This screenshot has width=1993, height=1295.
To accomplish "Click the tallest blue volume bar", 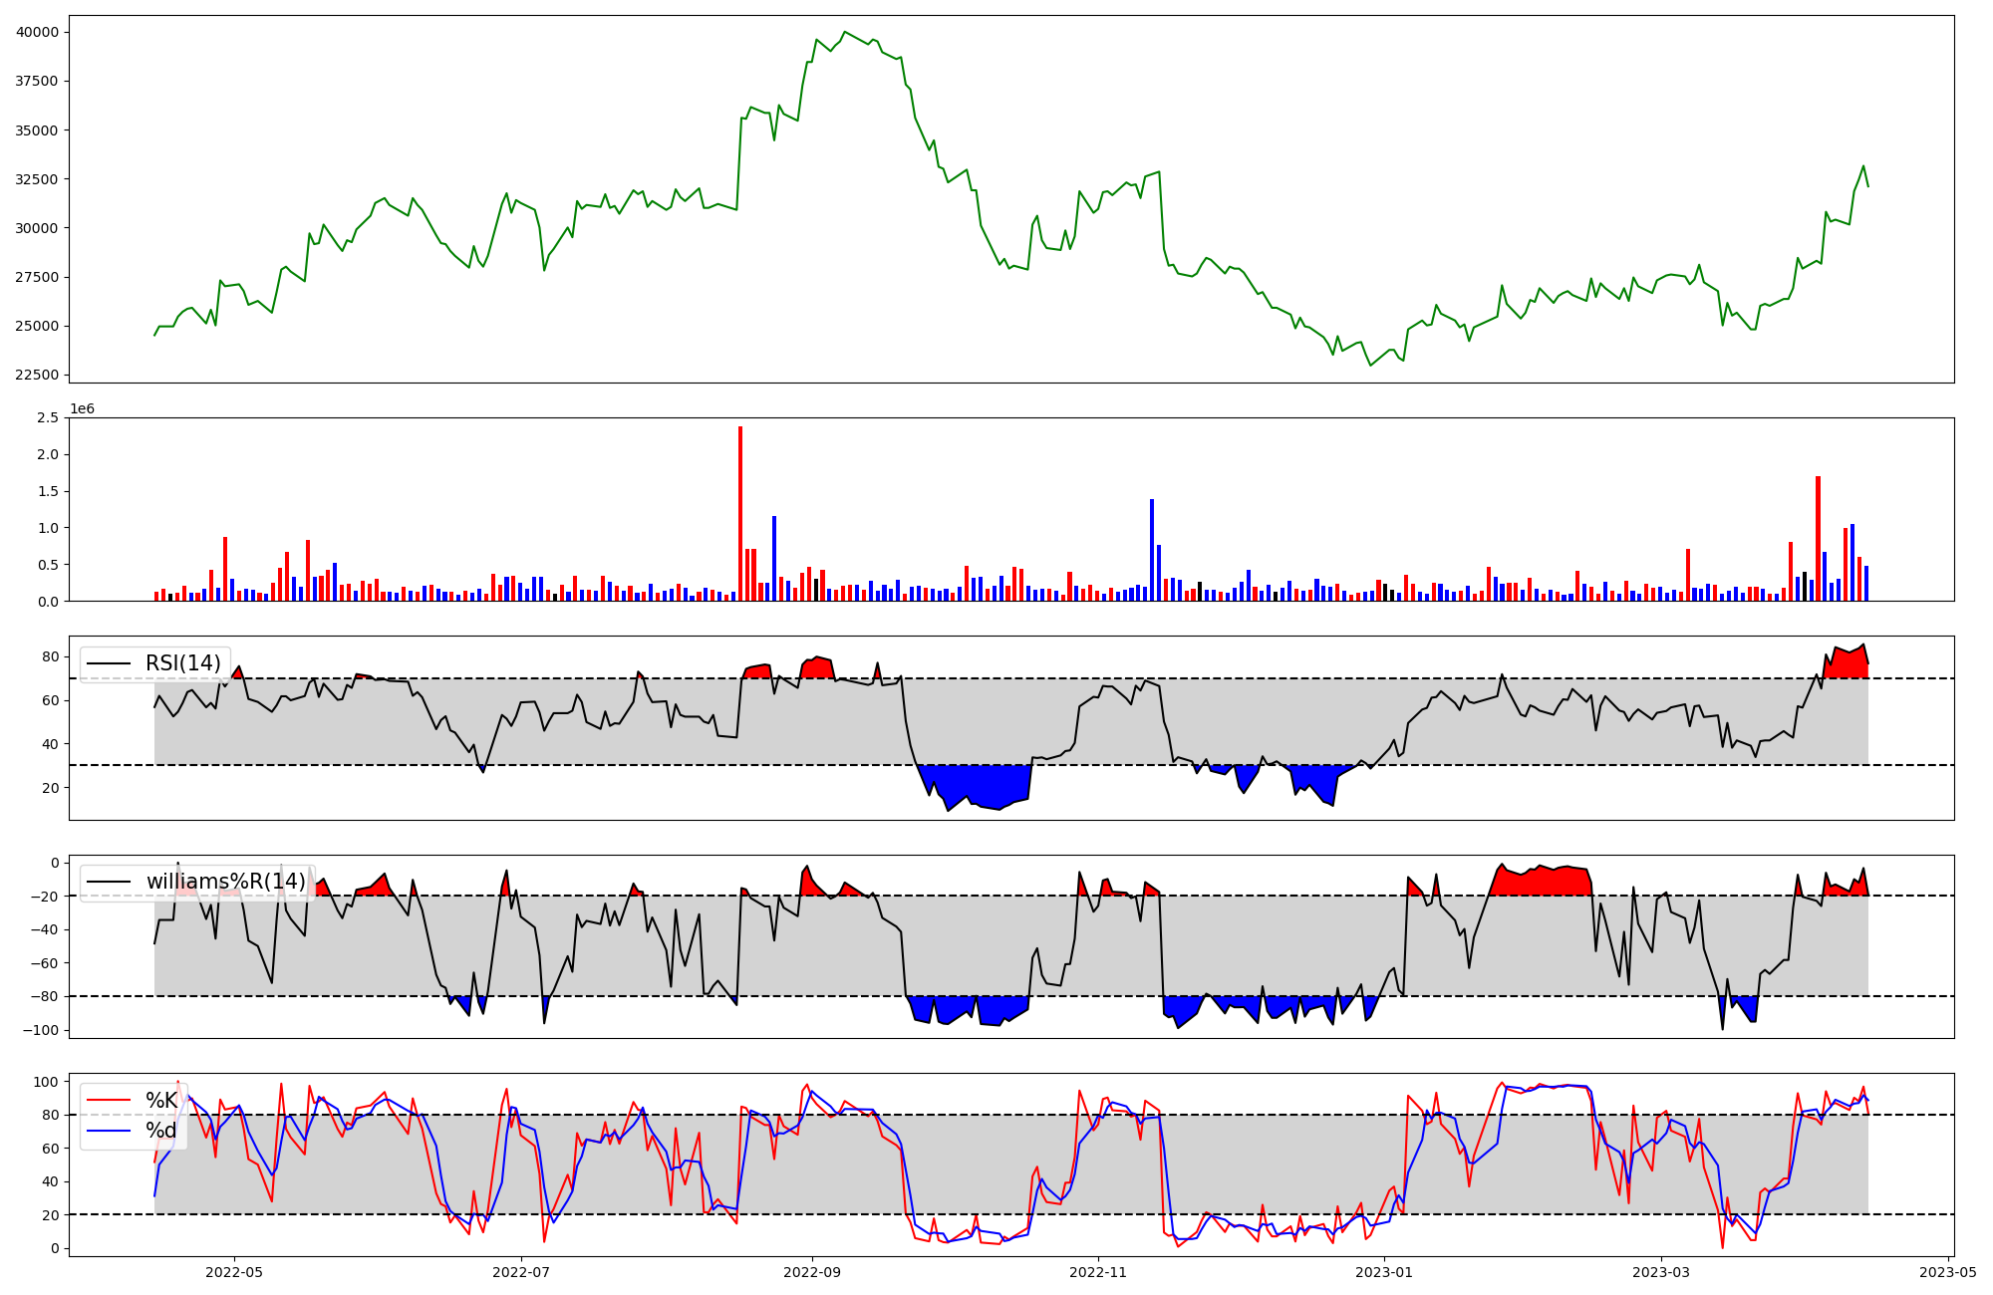I will (x=1152, y=550).
